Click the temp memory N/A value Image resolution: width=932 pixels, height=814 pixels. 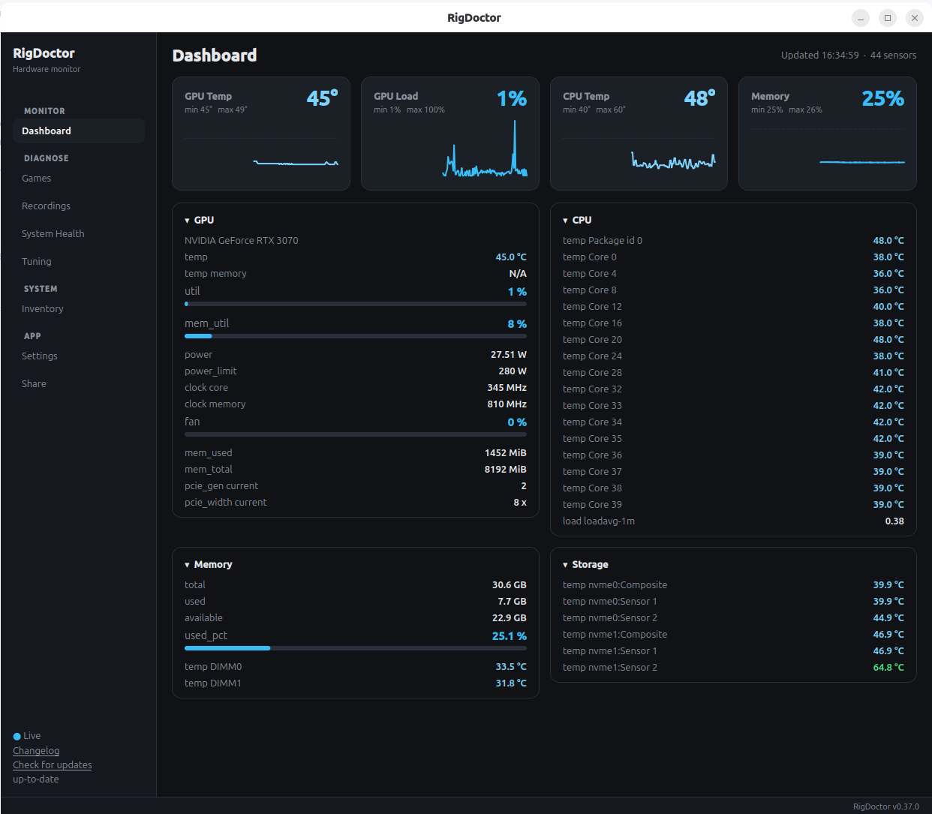click(518, 274)
